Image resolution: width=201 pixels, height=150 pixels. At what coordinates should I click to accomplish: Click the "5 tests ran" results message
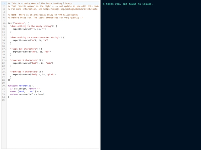(128, 4)
